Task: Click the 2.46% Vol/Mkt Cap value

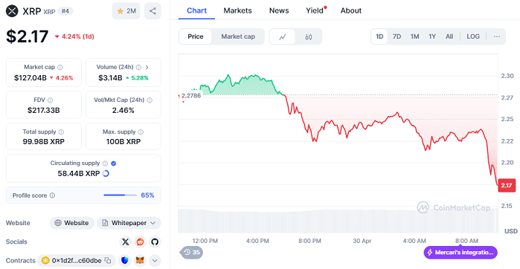Action: [123, 110]
